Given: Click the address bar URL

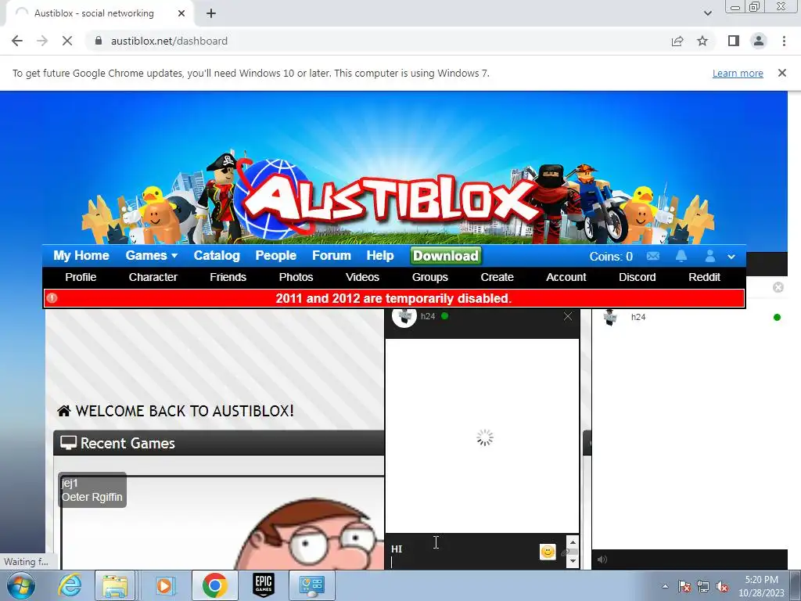Looking at the screenshot, I should [x=169, y=41].
